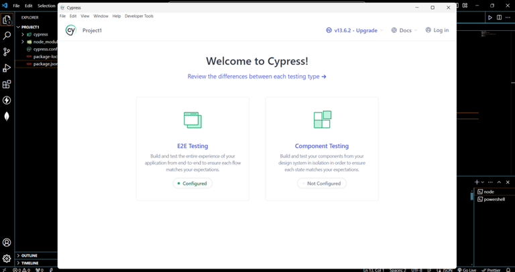This screenshot has width=515, height=272.
Task: Select the powershell terminal tab
Action: click(494, 199)
